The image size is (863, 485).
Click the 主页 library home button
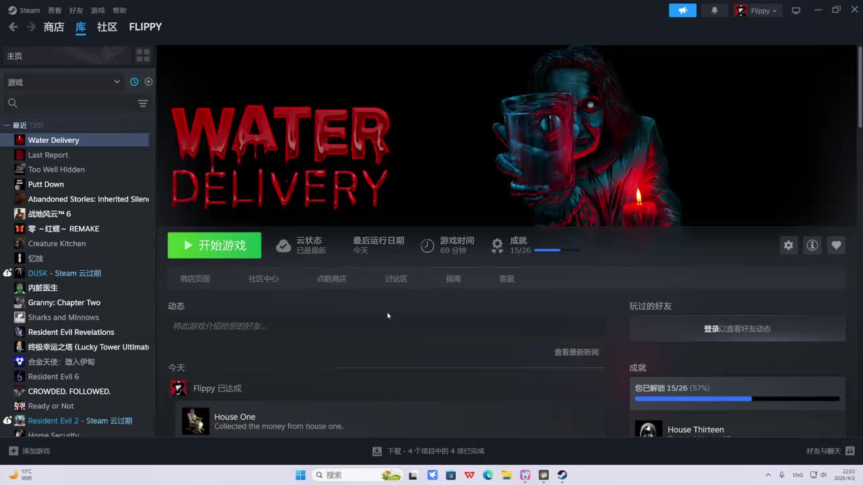pyautogui.click(x=66, y=56)
